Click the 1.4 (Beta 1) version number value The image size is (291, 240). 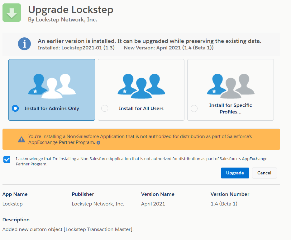pos(224,204)
